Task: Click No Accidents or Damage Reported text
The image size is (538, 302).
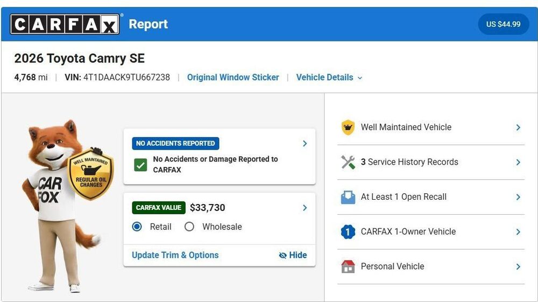Action: coord(216,164)
